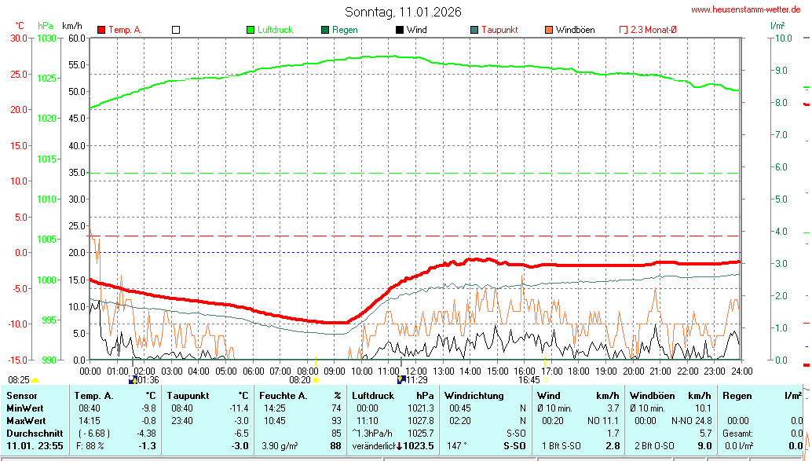Screen dimensions: 812x461
Task: Click the moon icon beside 01:36
Action: (x=132, y=379)
